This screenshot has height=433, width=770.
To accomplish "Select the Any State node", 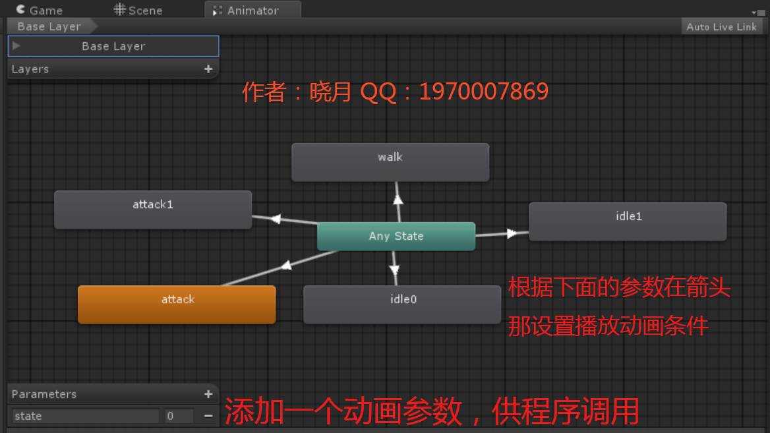I will (396, 236).
